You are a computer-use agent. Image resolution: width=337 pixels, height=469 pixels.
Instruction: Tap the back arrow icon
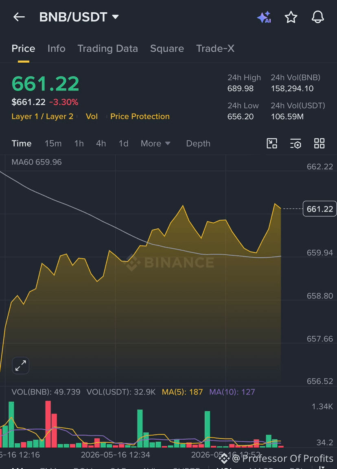[x=19, y=17]
